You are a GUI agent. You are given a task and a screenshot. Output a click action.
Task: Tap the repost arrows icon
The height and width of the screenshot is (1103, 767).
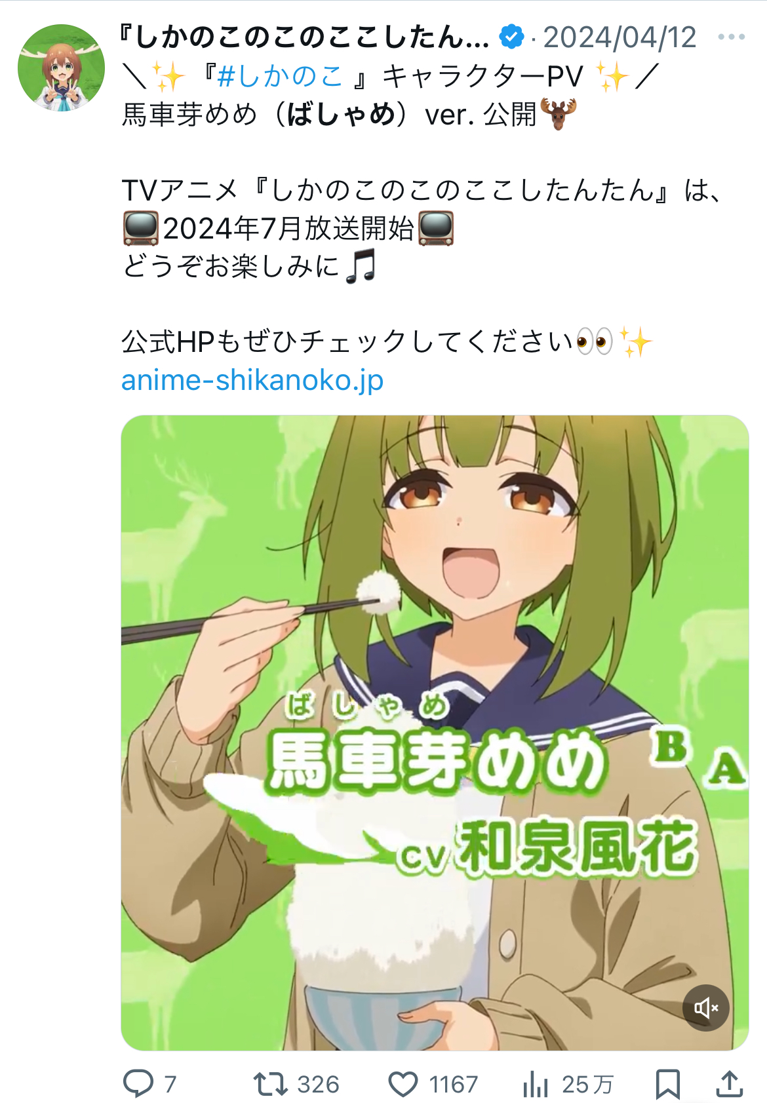point(270,1083)
